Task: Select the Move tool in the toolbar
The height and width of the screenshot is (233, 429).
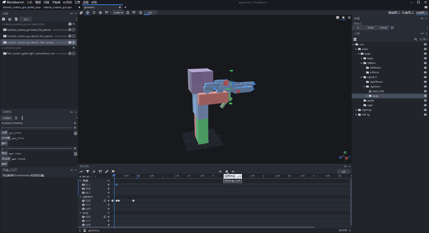Action: (88, 13)
